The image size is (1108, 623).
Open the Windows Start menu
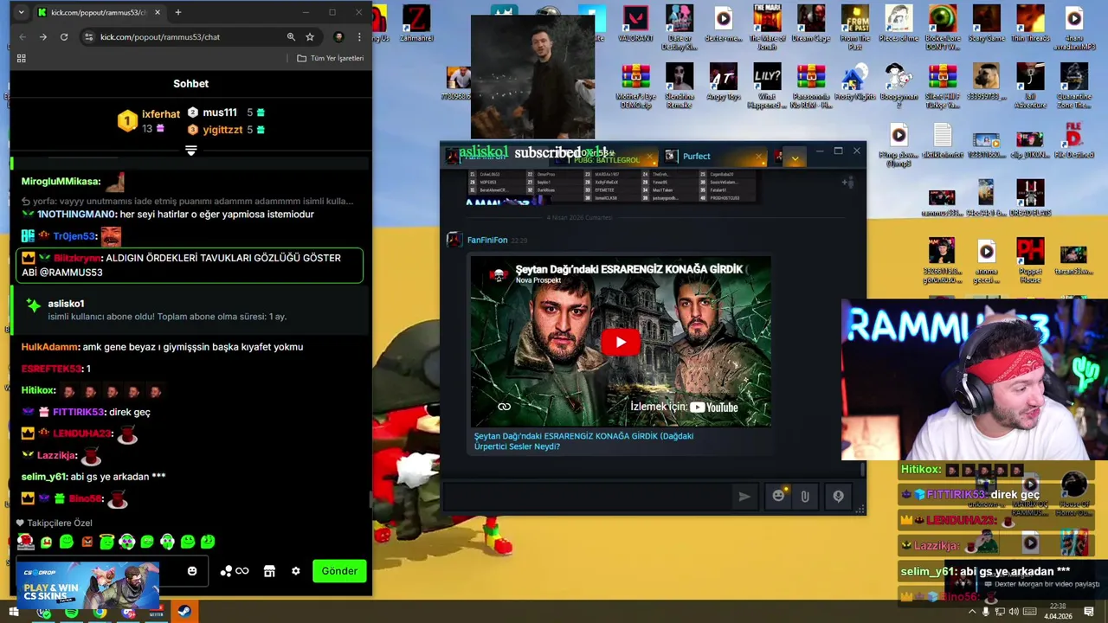14,613
